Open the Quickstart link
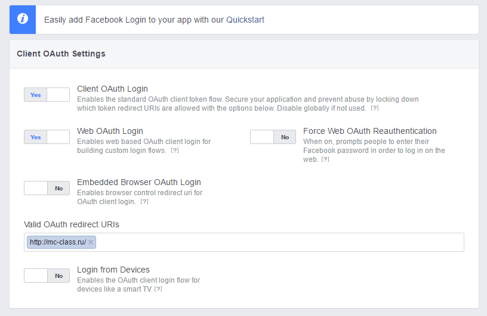Viewport: 487px width, 316px height. pos(245,20)
